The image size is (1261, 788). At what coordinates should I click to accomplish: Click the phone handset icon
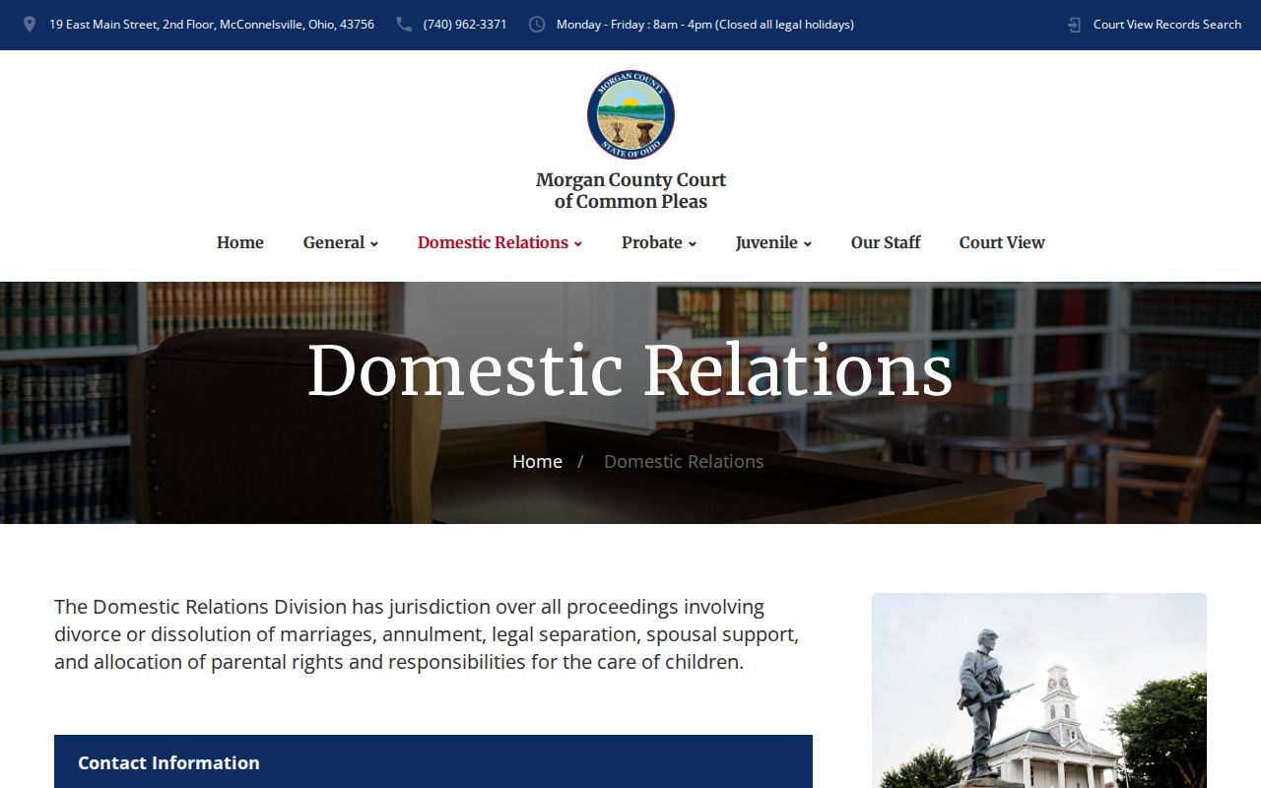(x=404, y=25)
